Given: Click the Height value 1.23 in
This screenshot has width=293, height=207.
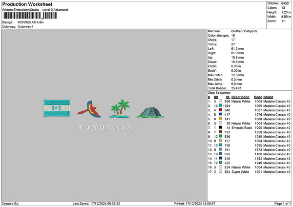Looking at the screenshot, I should (x=286, y=12).
